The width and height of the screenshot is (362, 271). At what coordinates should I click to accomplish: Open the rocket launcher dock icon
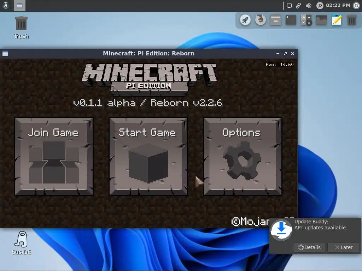tap(245, 20)
